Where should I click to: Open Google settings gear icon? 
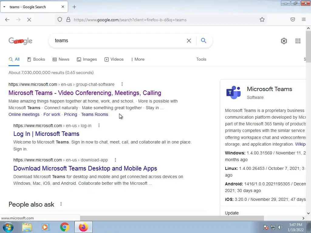[x=284, y=41]
